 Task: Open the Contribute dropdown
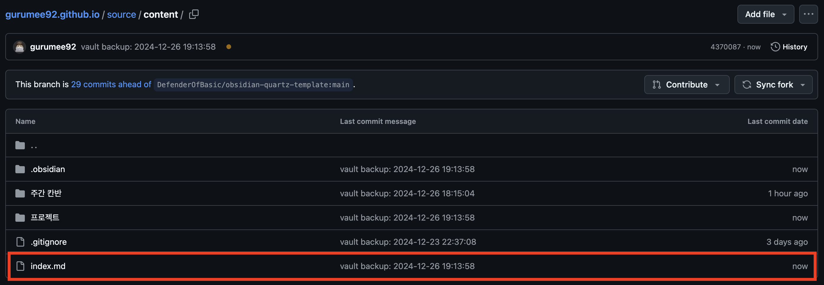687,85
